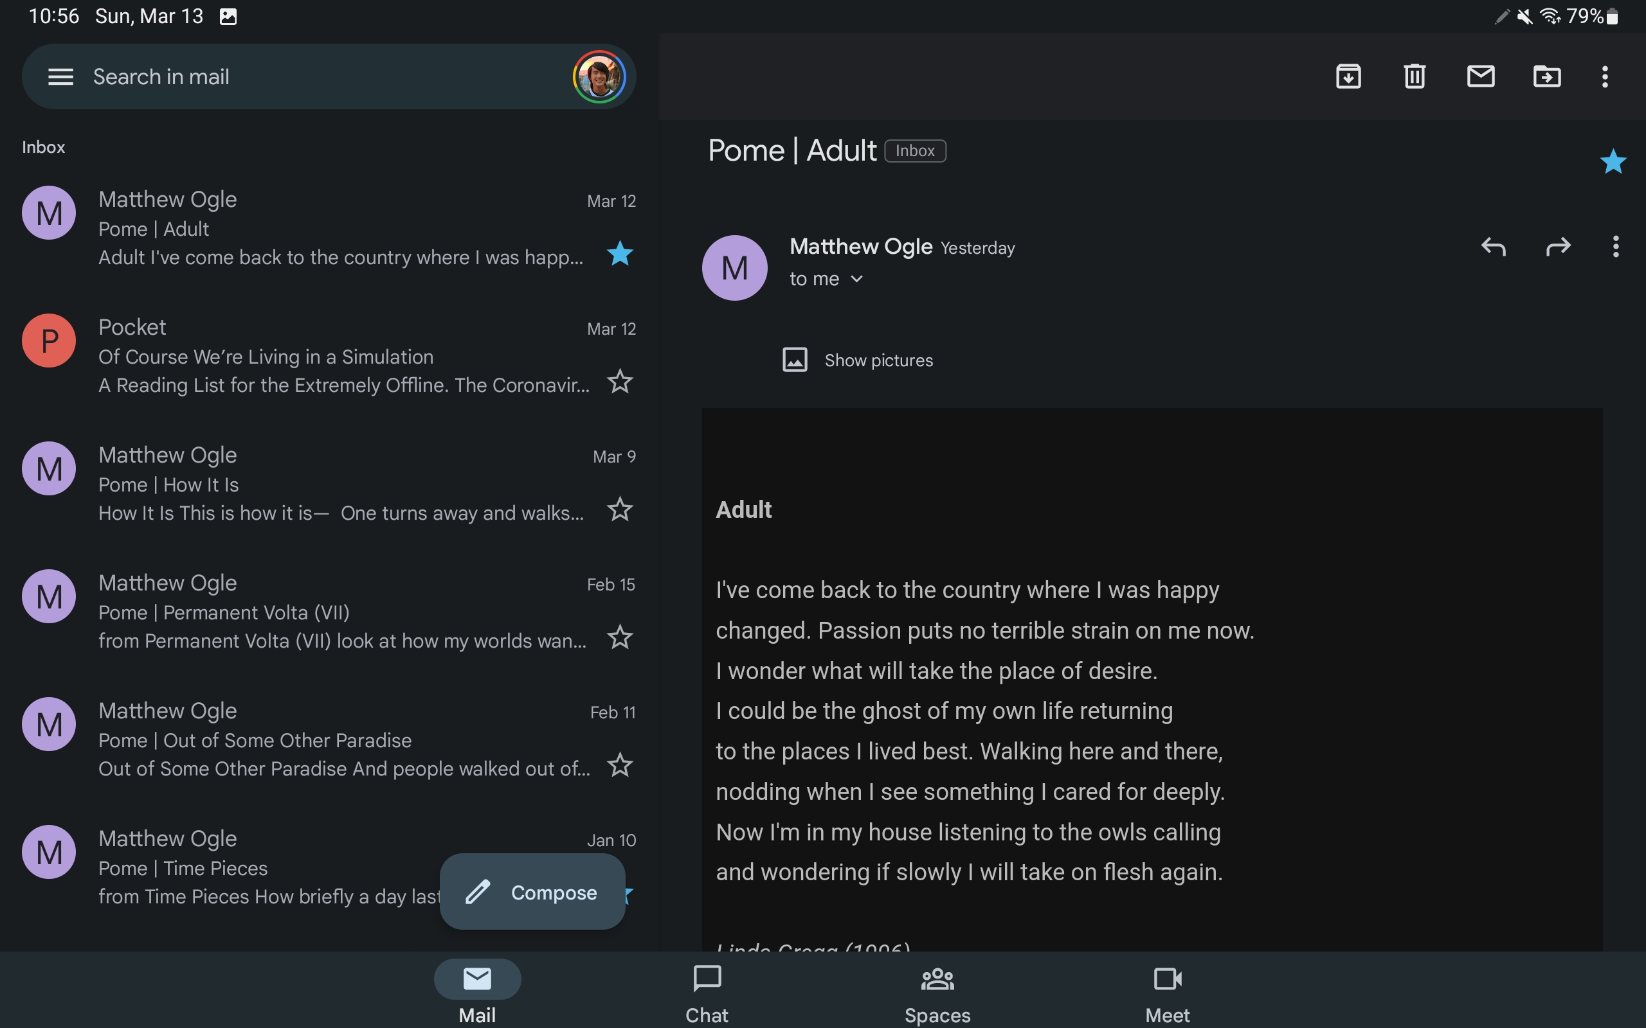1646x1028 pixels.
Task: Open the account profile picture
Action: click(599, 77)
